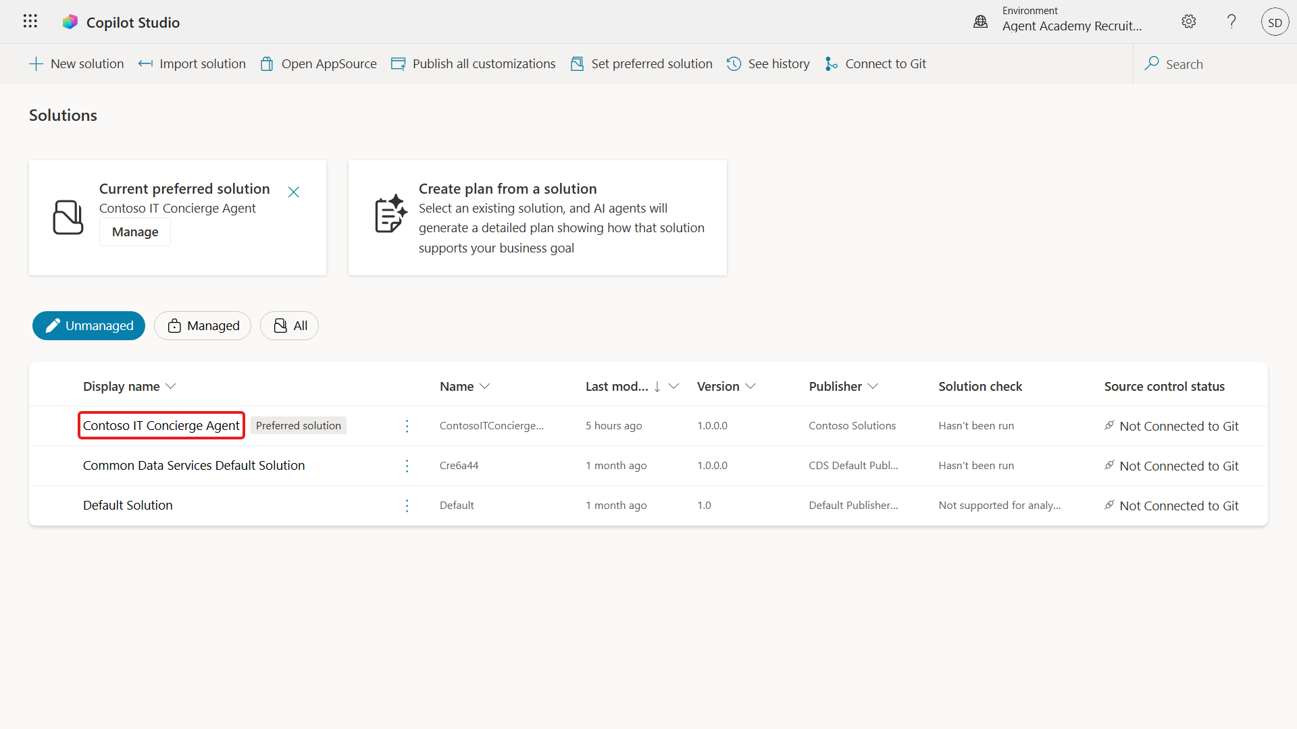Select the Unmanaged filter tab
Viewport: 1297px width, 729px height.
(88, 325)
